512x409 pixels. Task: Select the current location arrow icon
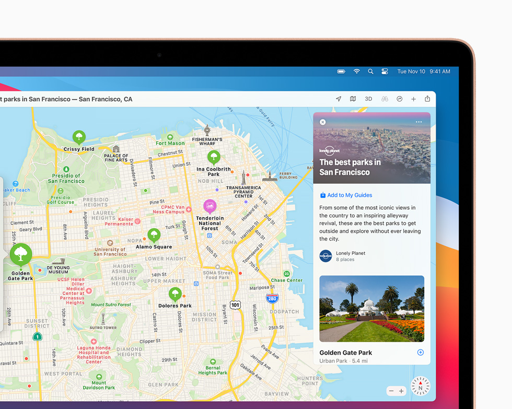(339, 99)
